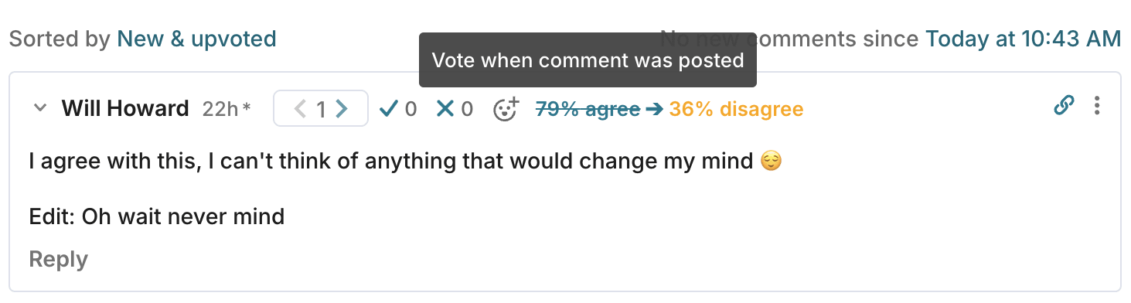The image size is (1131, 303).
Task: Click the 36% disagree label
Action: [736, 109]
